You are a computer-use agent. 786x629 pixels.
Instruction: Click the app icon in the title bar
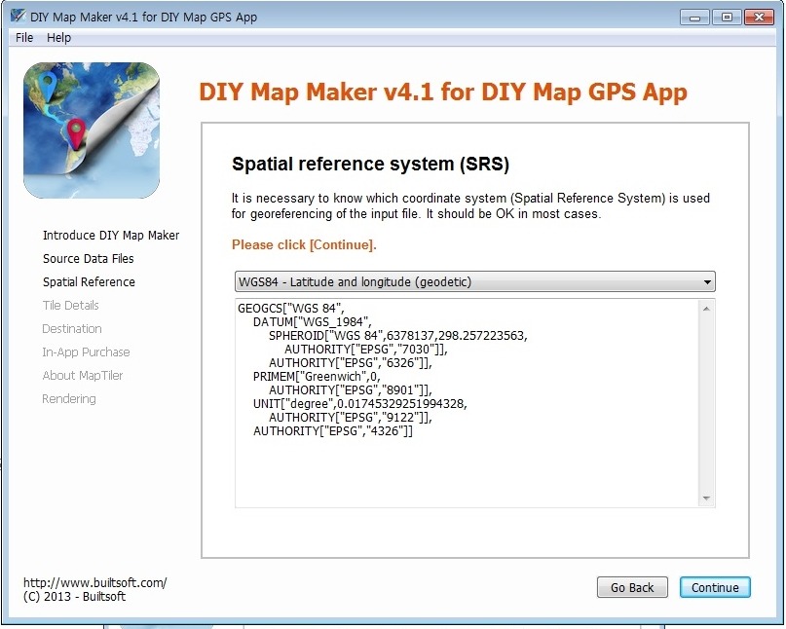19,16
